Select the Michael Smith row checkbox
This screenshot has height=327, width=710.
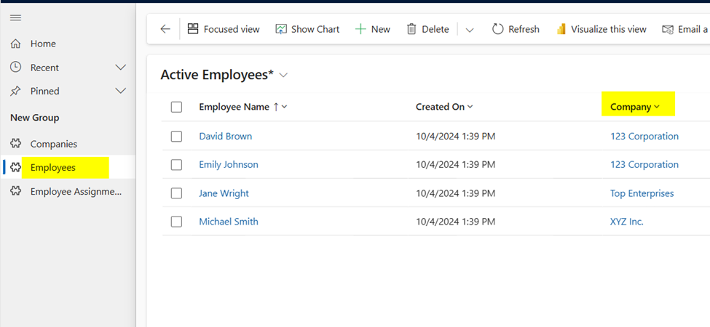coord(177,222)
